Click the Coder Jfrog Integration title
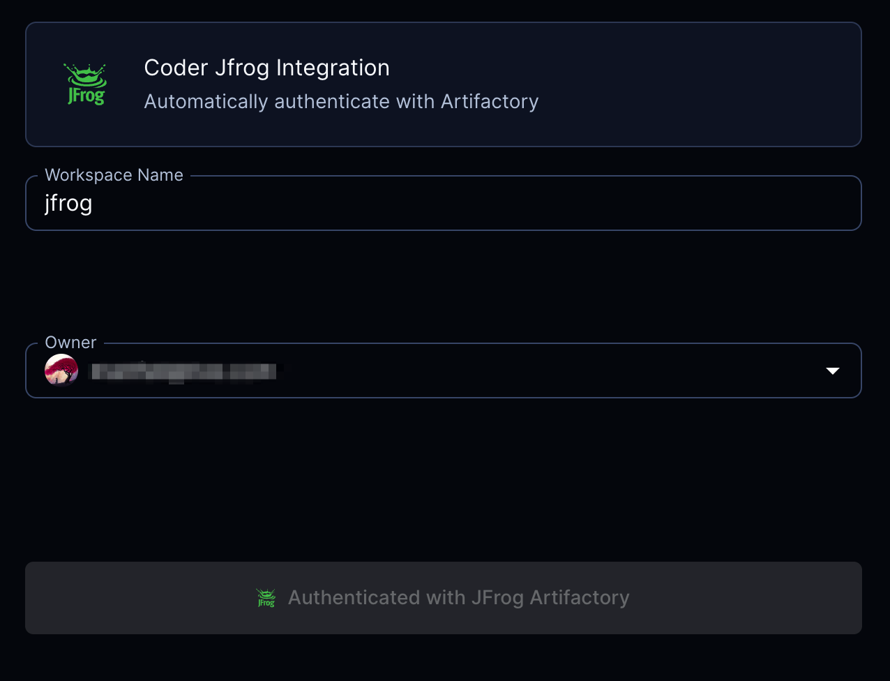The image size is (890, 681). tap(266, 68)
